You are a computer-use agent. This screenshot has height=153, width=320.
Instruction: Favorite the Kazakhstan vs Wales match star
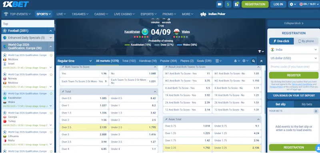[51, 93]
